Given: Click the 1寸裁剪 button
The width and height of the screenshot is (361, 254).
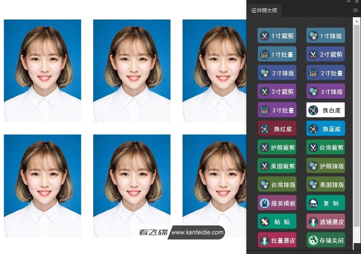Looking at the screenshot, I should point(277,35).
